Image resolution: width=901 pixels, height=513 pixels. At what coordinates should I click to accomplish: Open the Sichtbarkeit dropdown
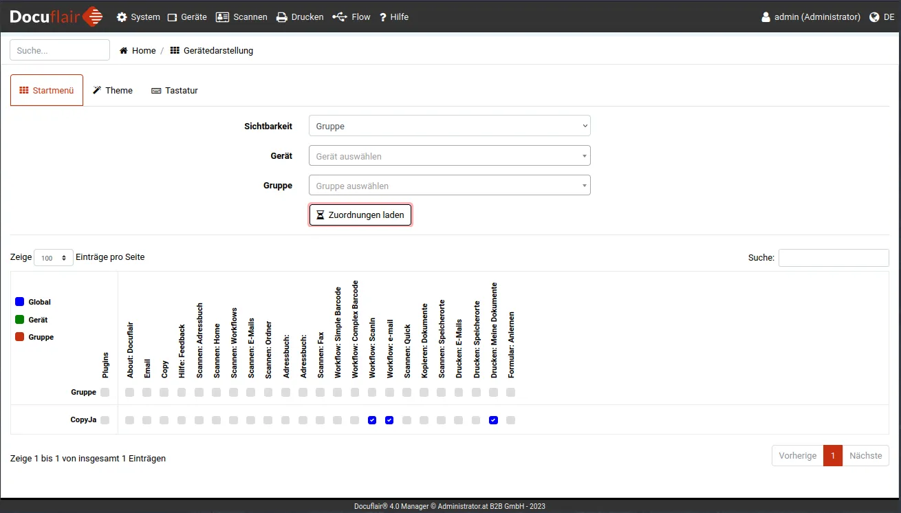[449, 126]
